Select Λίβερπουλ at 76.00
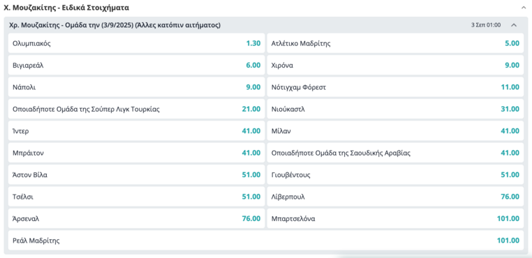 tap(395, 197)
